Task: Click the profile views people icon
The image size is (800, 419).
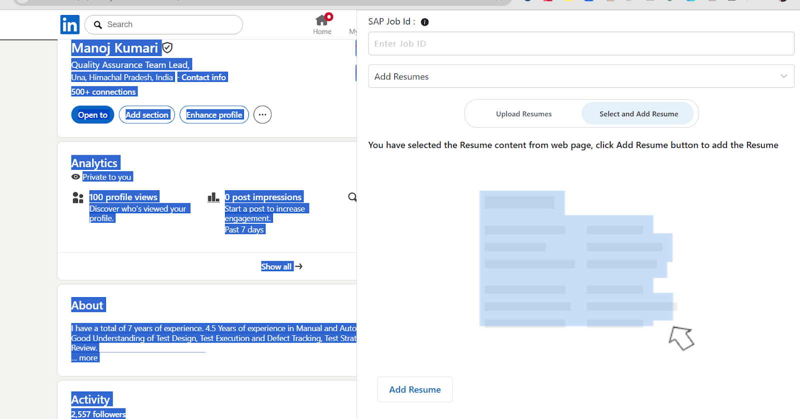Action: 78,198
